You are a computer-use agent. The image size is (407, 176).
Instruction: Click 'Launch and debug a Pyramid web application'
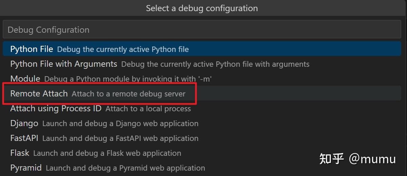125,168
